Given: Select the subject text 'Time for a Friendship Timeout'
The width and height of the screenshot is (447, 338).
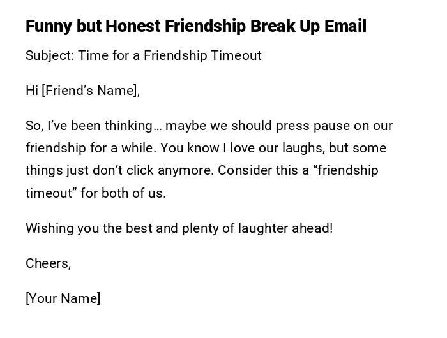Looking at the screenshot, I should point(170,55).
